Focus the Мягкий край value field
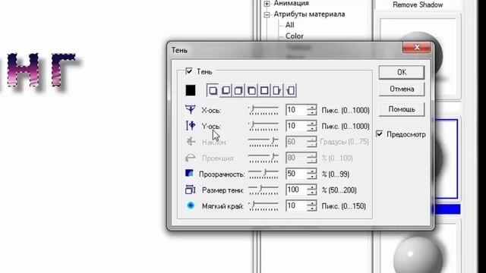Viewport: 486px width, 273px height. click(296, 206)
